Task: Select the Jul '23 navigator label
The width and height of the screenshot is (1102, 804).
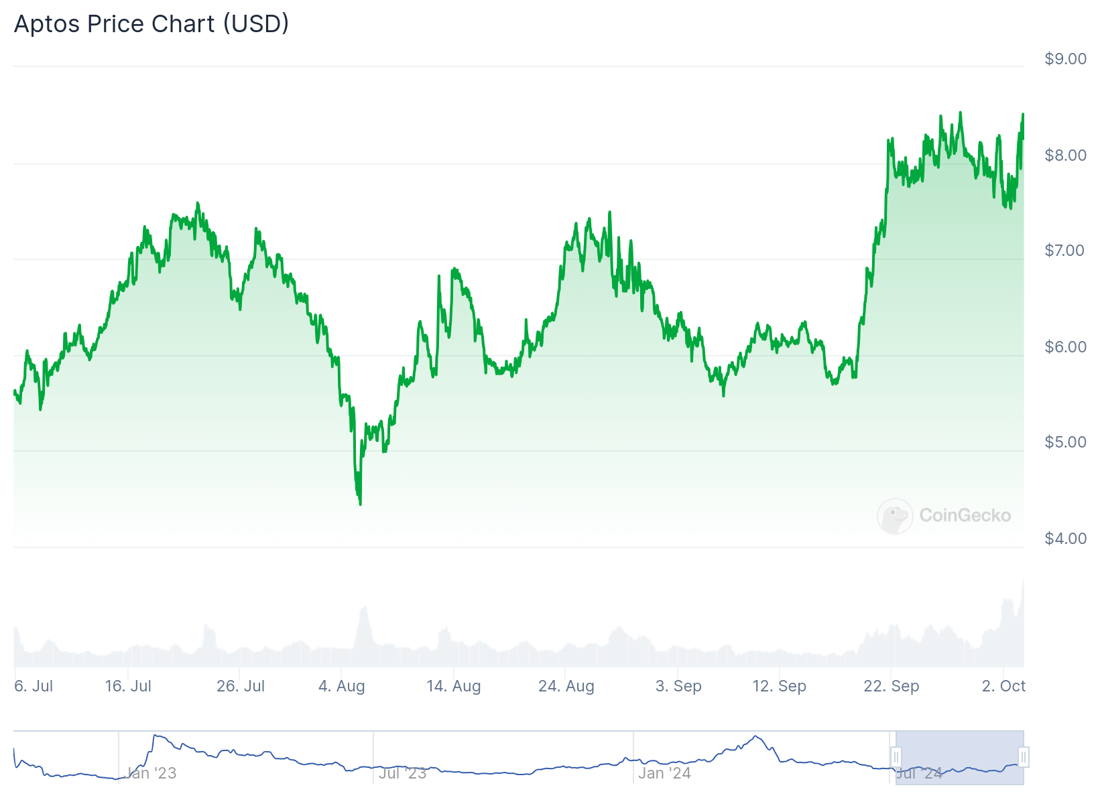Action: tap(402, 773)
